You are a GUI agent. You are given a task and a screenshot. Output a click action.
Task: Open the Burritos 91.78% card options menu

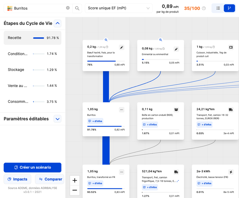pos(121,110)
